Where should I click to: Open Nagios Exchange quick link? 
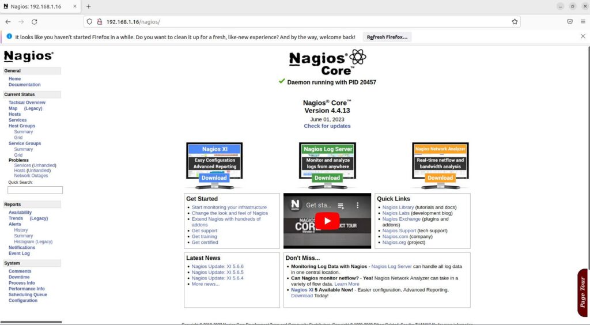coord(401,219)
